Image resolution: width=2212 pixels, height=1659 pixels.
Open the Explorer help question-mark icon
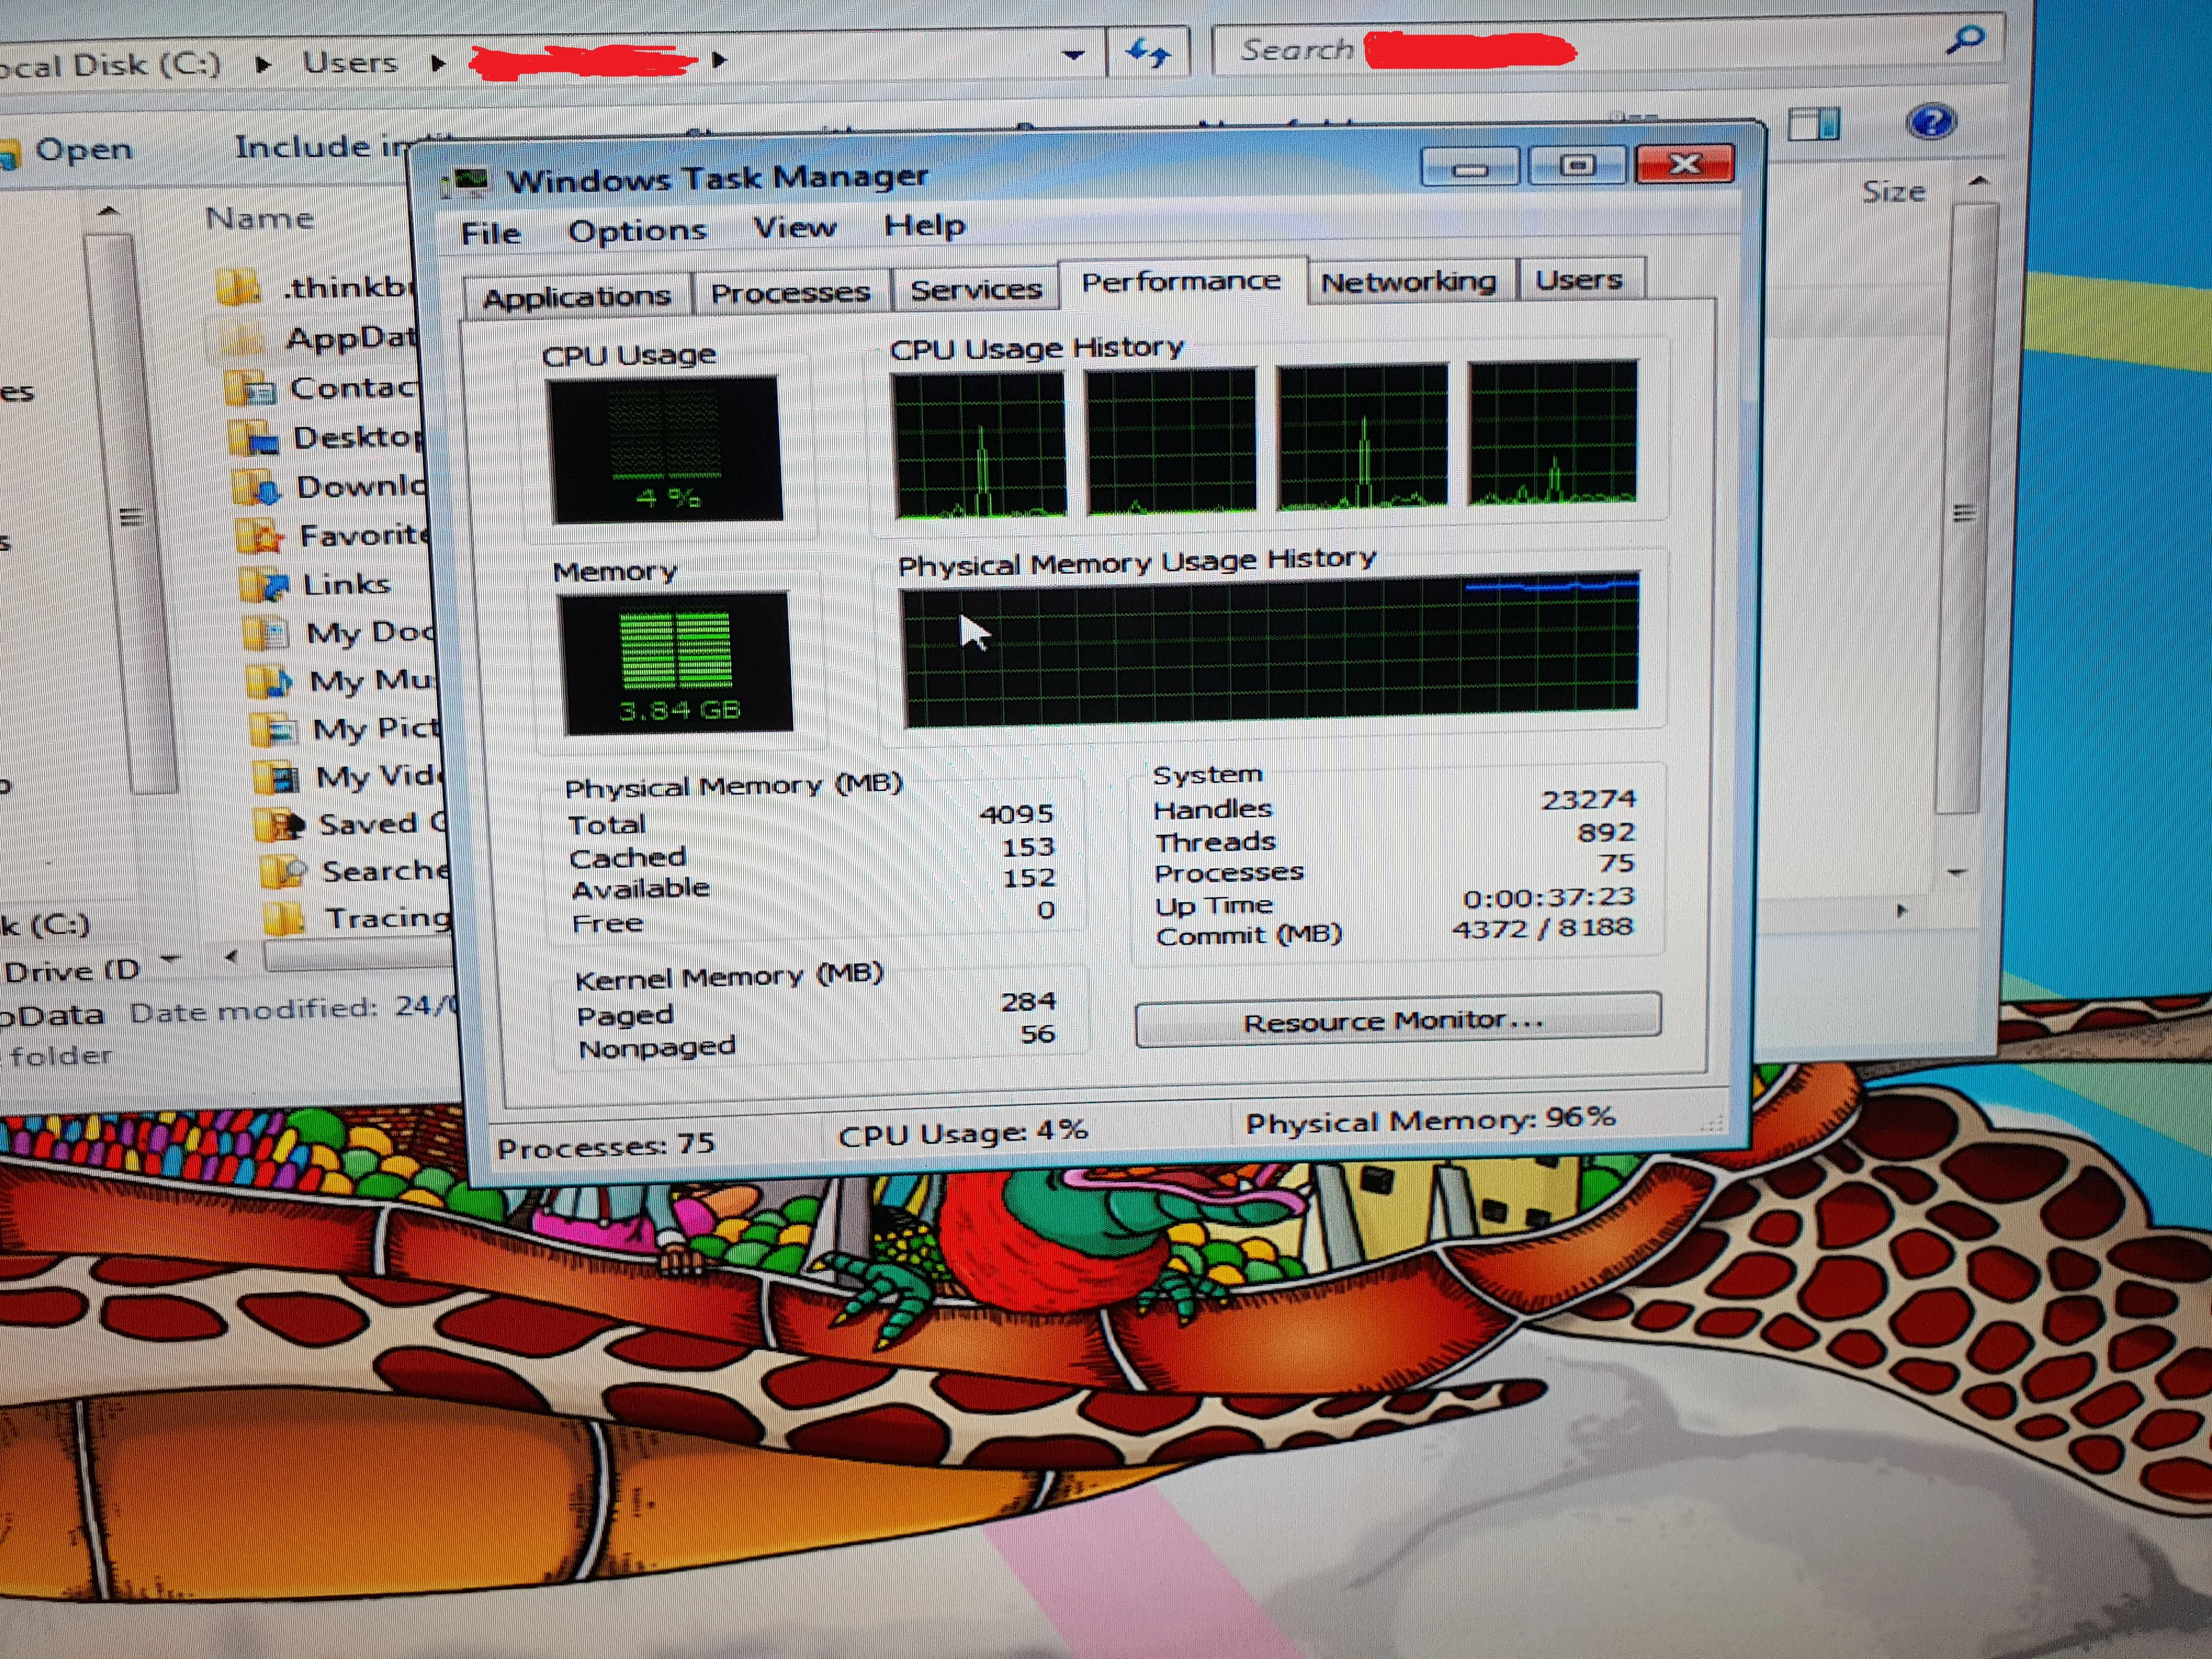pos(1930,122)
